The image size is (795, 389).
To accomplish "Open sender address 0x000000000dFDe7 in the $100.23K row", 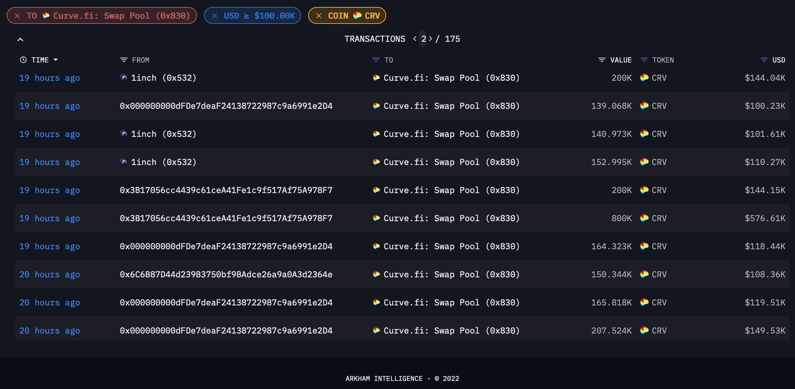I will click(x=226, y=106).
